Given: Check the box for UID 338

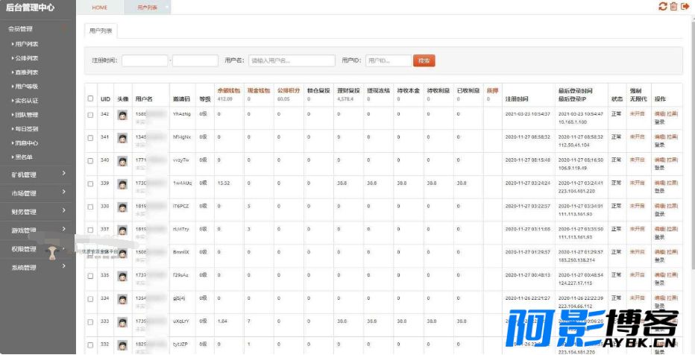Looking at the screenshot, I should (90, 207).
